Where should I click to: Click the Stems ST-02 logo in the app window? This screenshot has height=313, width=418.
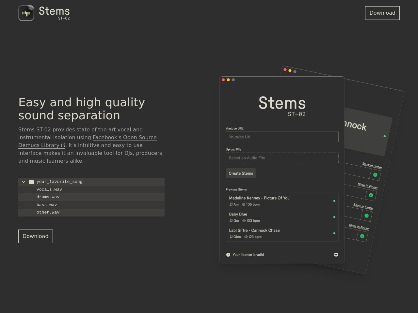click(x=282, y=106)
